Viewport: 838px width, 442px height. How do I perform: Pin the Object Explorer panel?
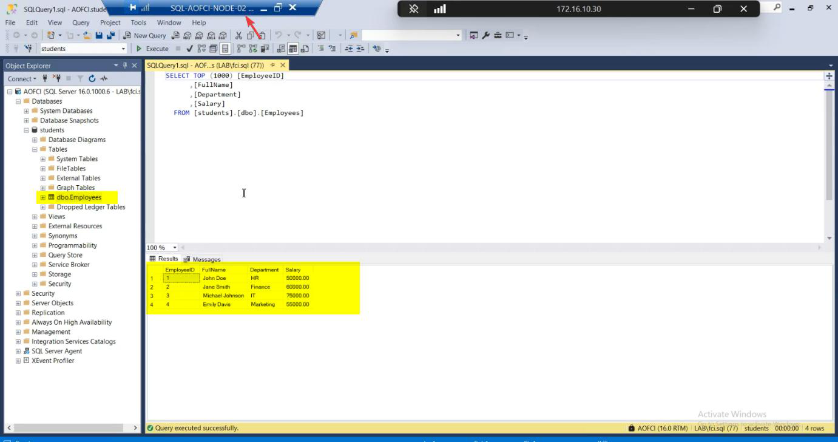tap(125, 66)
